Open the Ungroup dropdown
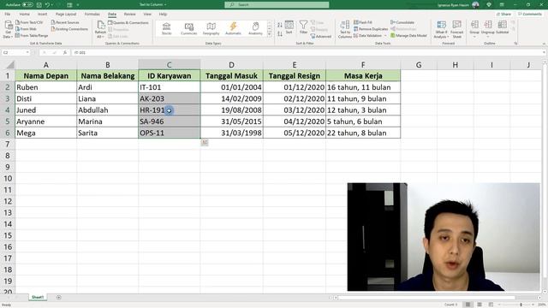This screenshot has height=308, width=548. pyautogui.click(x=488, y=28)
